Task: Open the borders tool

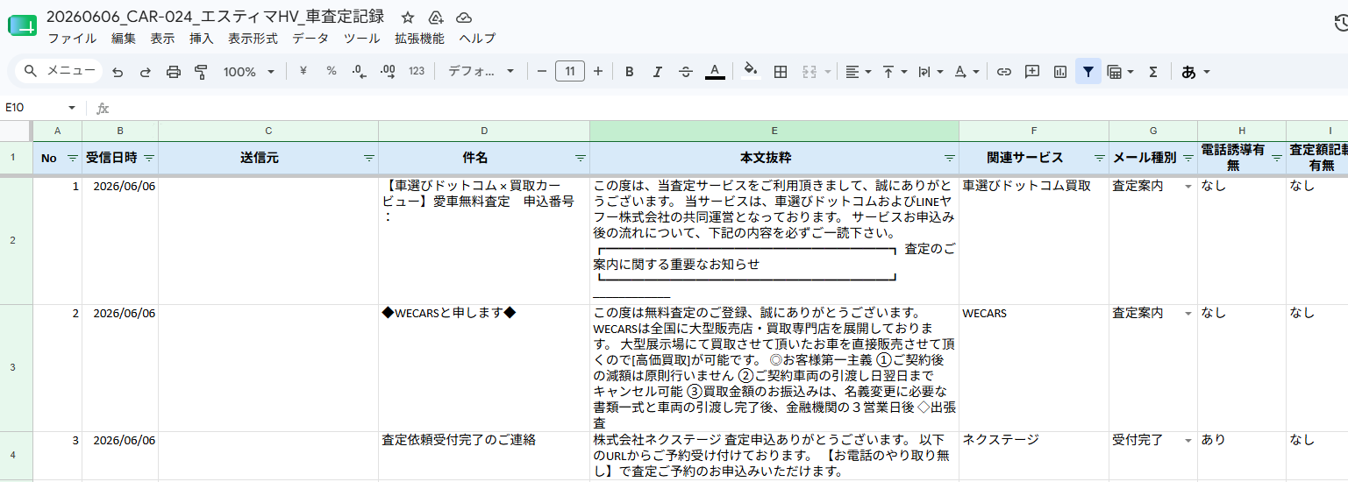Action: coord(780,72)
